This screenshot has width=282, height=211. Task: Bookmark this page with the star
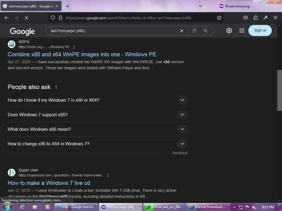click(219, 18)
